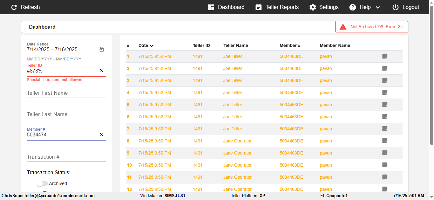Open the note icon for row 5
Viewport: 434px width, 200px height.
coord(385,105)
